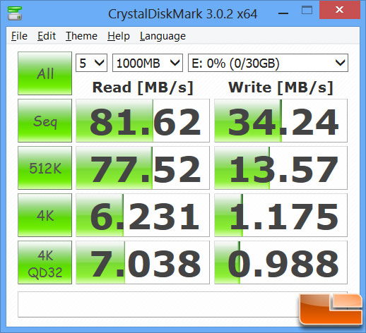Maximize the CrystalDiskMark window

307,11
